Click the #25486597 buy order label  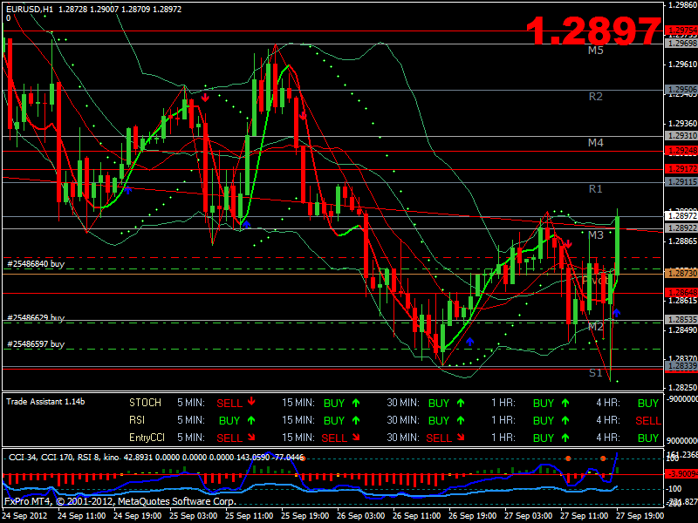click(x=36, y=343)
